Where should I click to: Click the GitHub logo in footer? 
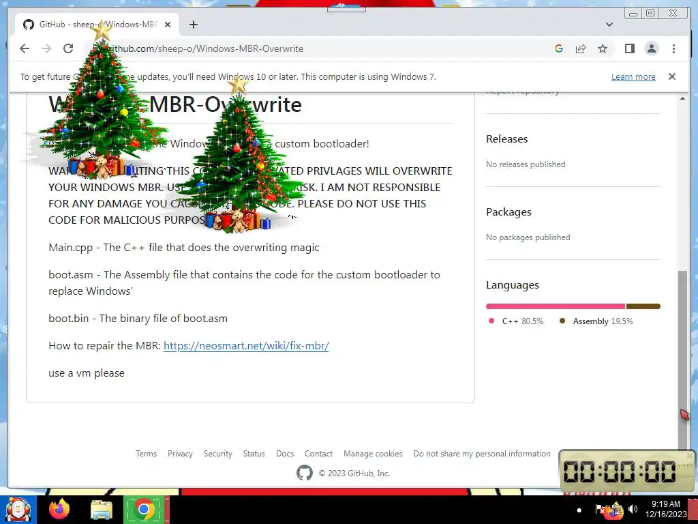click(x=305, y=473)
